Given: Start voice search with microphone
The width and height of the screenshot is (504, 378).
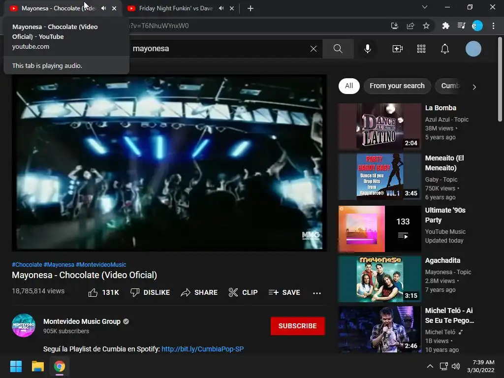Looking at the screenshot, I should click(x=368, y=49).
